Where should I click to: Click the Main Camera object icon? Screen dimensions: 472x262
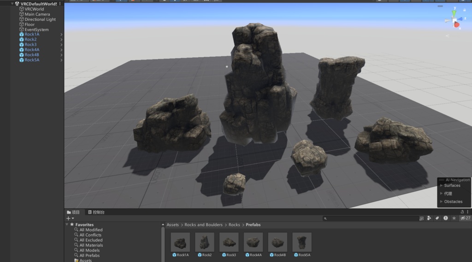[21, 14]
